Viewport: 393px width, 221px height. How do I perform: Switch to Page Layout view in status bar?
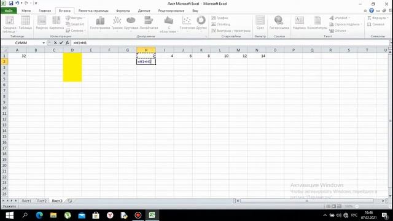333,206
